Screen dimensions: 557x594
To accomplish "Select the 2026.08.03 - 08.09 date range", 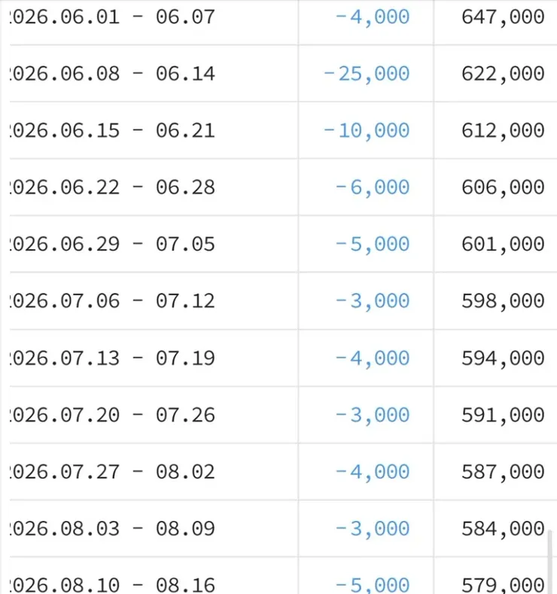I will tap(113, 529).
